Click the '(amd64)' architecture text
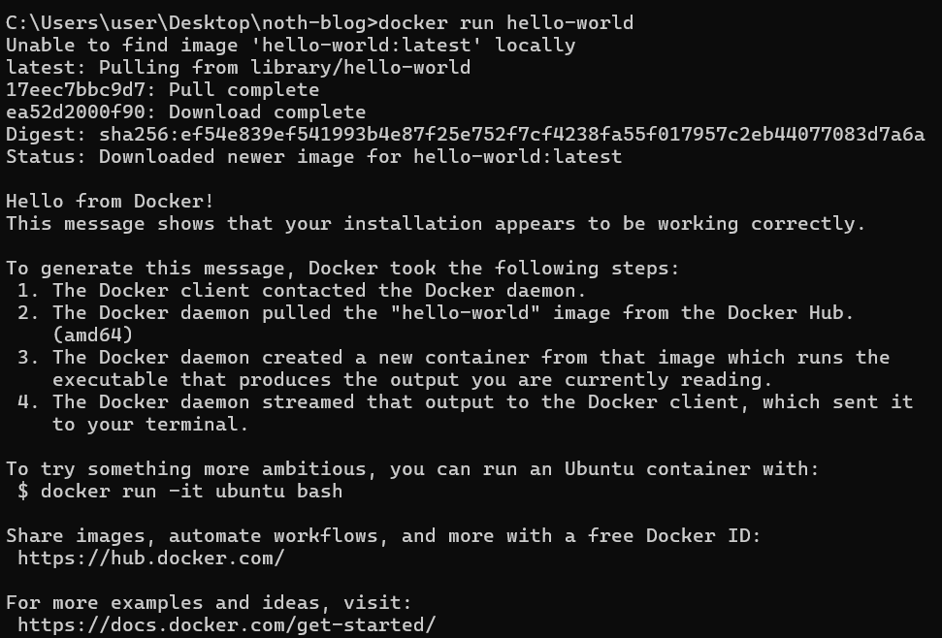Image resolution: width=942 pixels, height=638 pixels. pos(92,335)
